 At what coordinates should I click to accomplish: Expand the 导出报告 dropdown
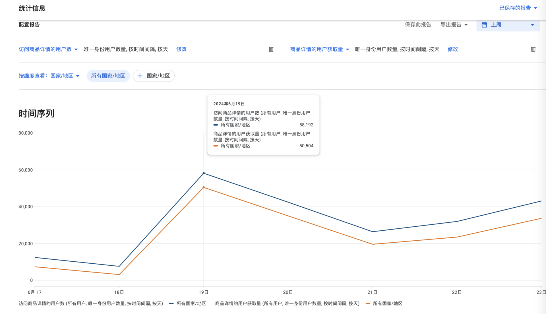[454, 25]
